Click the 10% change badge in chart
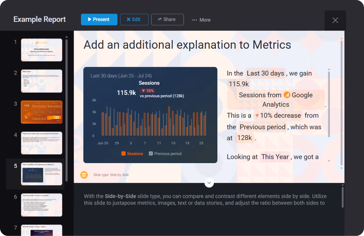This screenshot has height=236, width=364. pyautogui.click(x=147, y=91)
